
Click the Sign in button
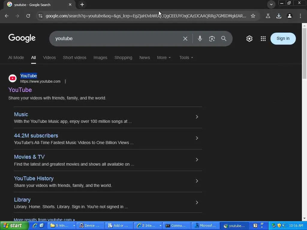tap(283, 39)
